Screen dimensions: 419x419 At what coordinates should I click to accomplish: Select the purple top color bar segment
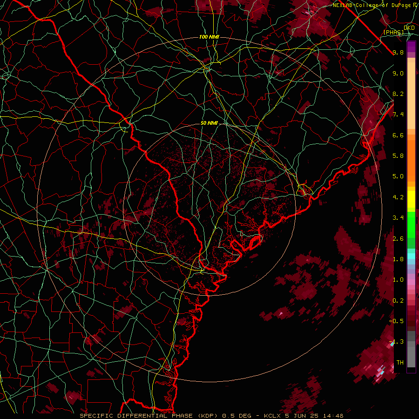(411, 47)
